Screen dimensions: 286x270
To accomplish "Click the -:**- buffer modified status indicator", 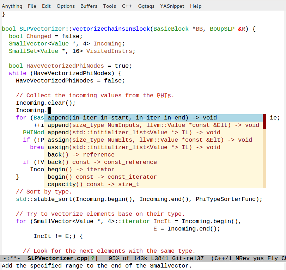I will [12, 258].
